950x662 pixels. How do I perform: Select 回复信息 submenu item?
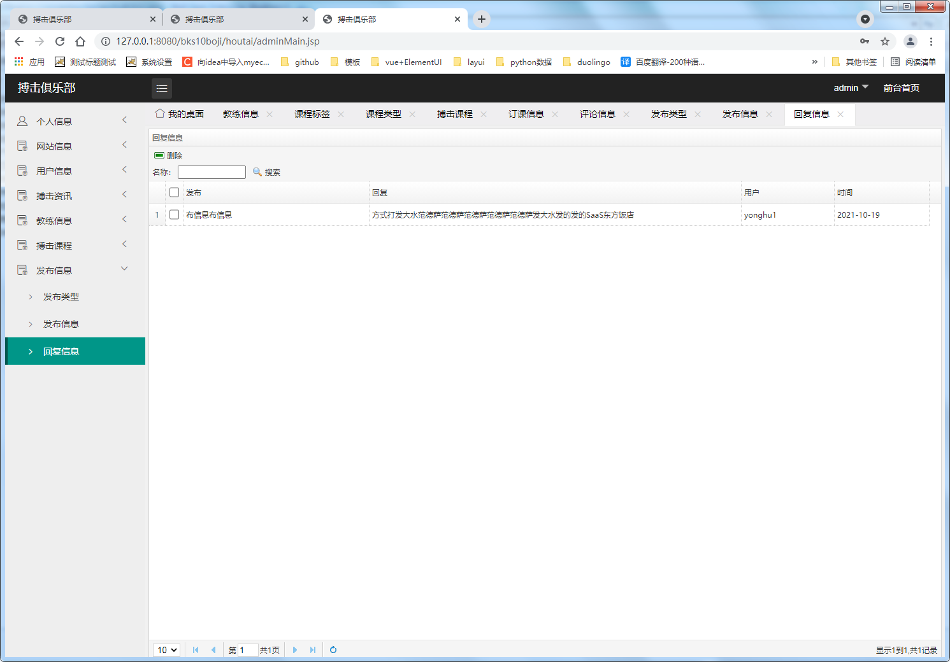(x=75, y=351)
